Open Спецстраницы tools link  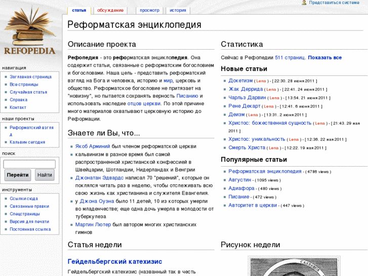(x=25, y=214)
